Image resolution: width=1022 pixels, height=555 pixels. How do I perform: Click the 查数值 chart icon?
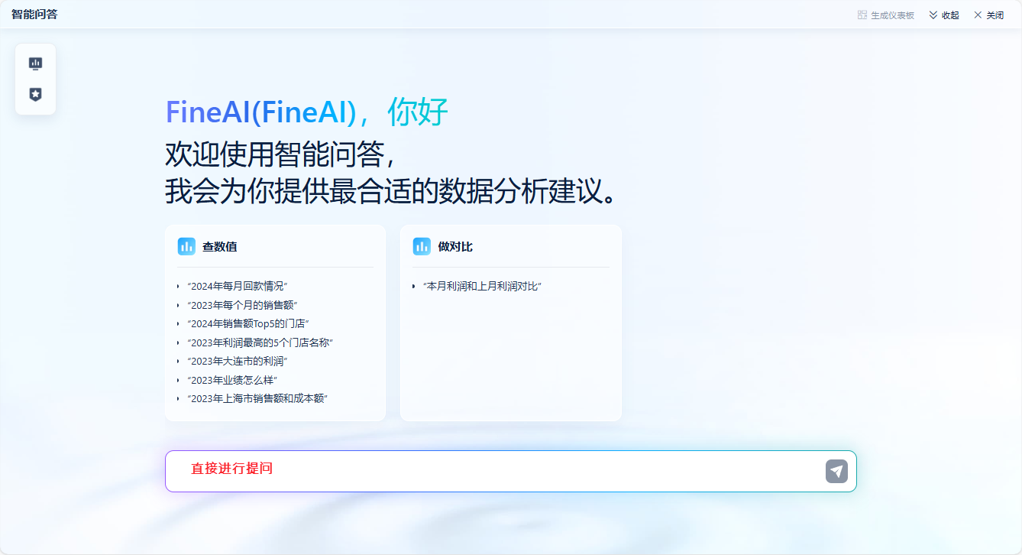click(186, 246)
